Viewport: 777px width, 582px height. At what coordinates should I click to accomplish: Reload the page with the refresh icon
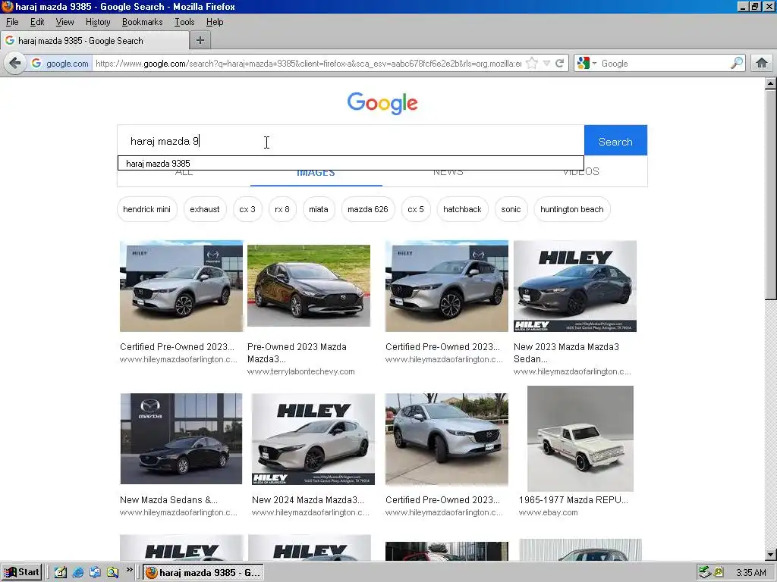[x=559, y=64]
